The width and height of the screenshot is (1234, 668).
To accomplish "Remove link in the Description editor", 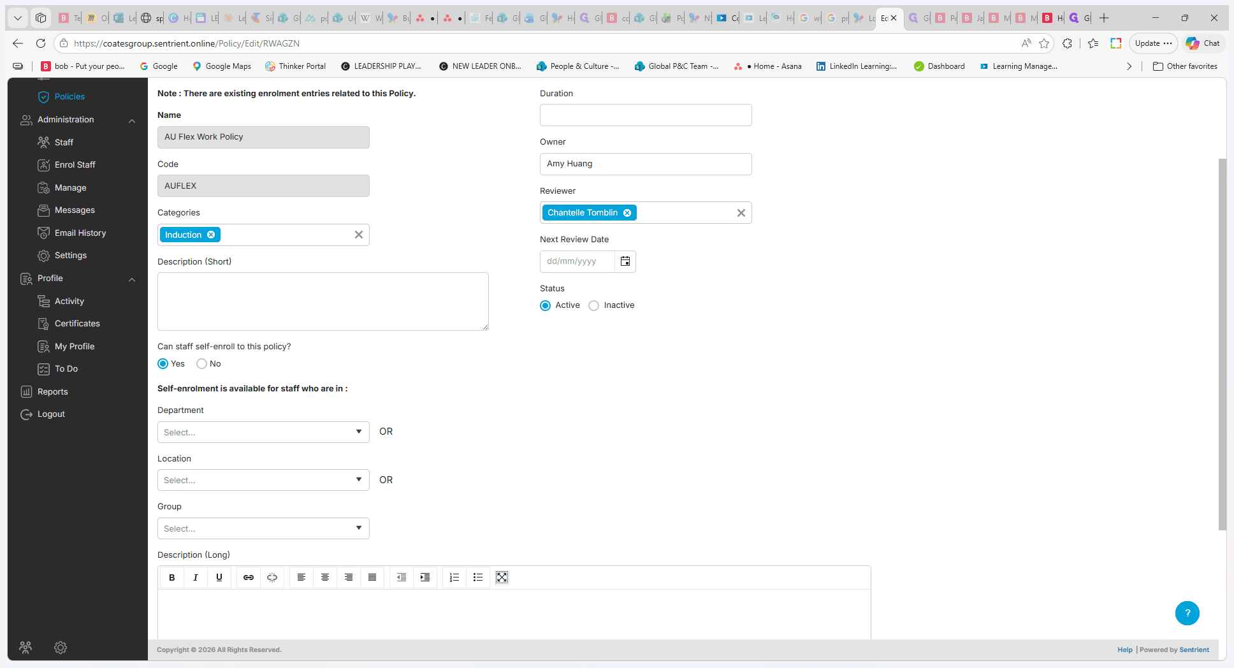I will [x=272, y=577].
